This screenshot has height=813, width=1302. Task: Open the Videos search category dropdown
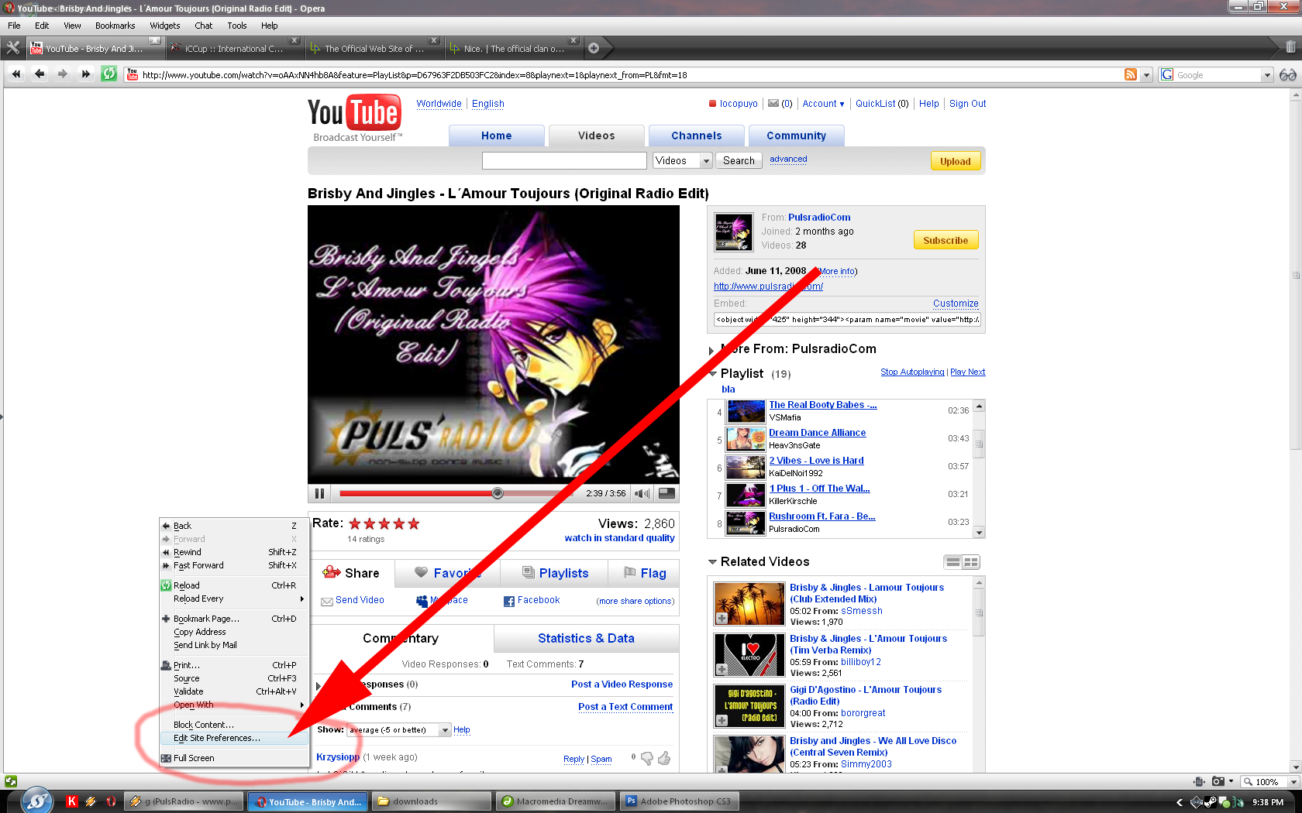pyautogui.click(x=682, y=160)
